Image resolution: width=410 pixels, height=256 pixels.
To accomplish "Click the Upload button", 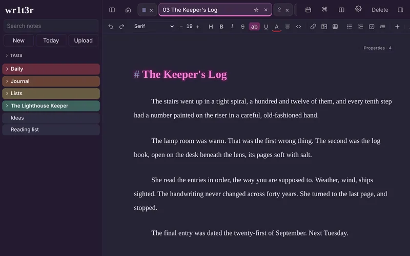I will 83,40.
